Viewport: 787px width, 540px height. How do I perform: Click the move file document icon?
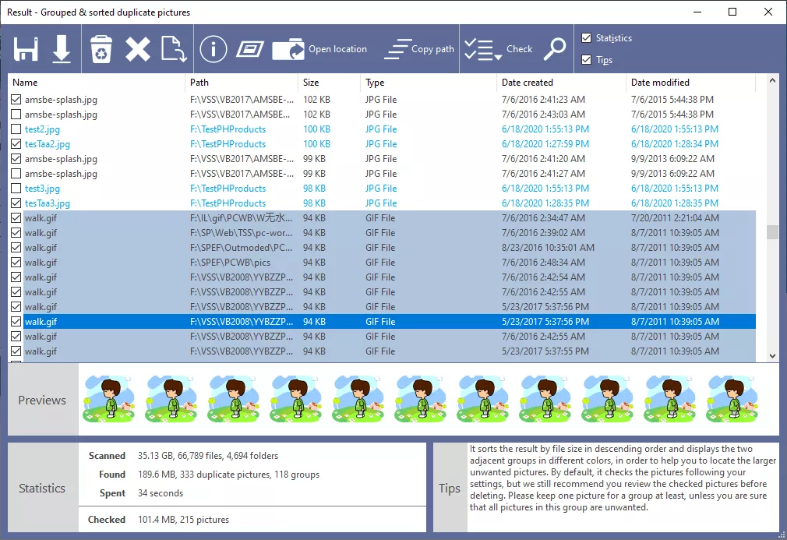[174, 49]
